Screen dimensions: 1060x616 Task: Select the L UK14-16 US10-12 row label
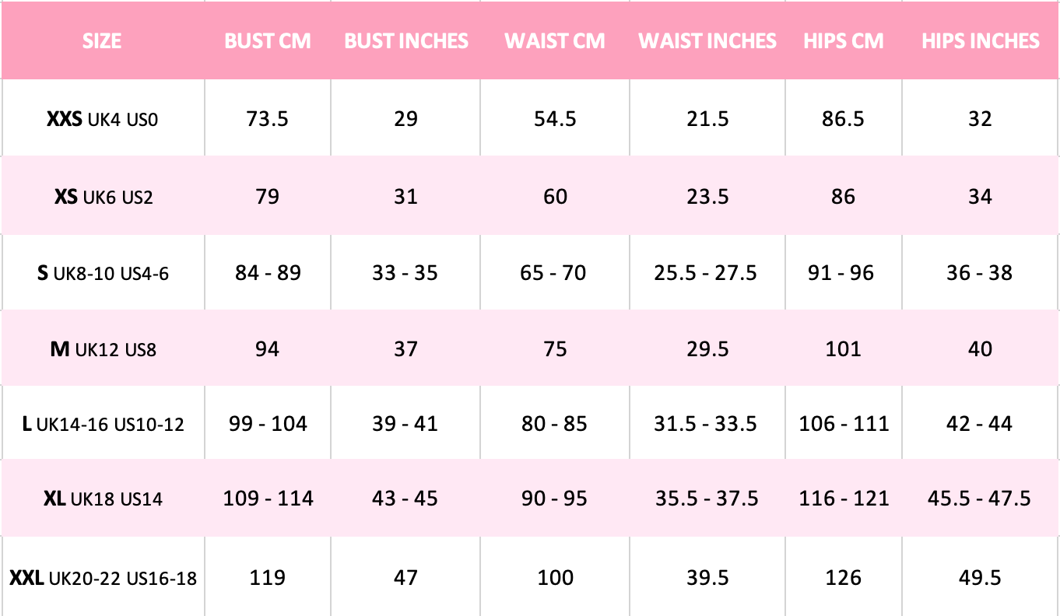click(x=104, y=425)
